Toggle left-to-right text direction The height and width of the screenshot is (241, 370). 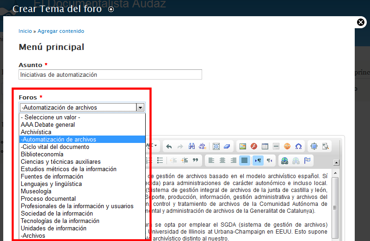coord(258,160)
